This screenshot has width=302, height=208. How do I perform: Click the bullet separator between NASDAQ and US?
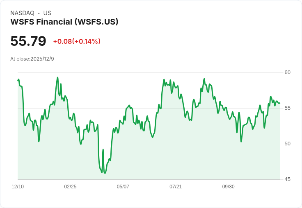pos(39,13)
